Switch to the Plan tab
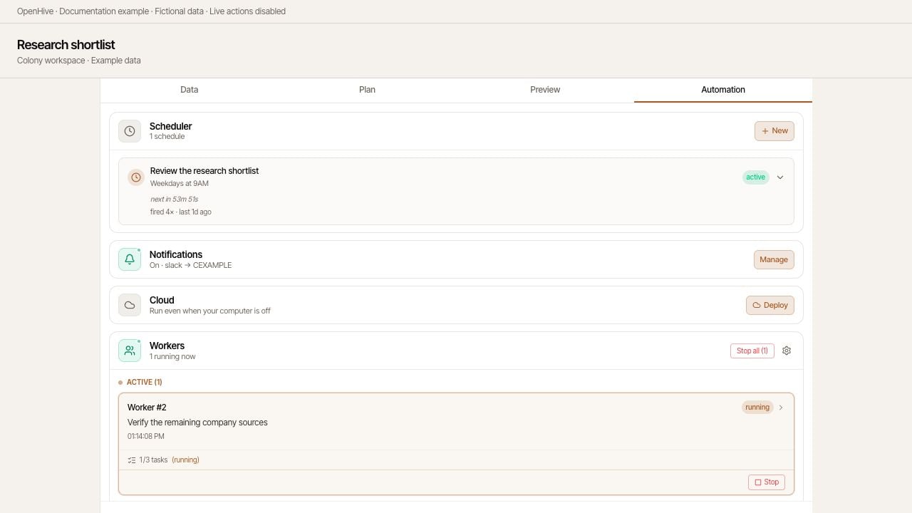The height and width of the screenshot is (513, 912). pyautogui.click(x=367, y=90)
